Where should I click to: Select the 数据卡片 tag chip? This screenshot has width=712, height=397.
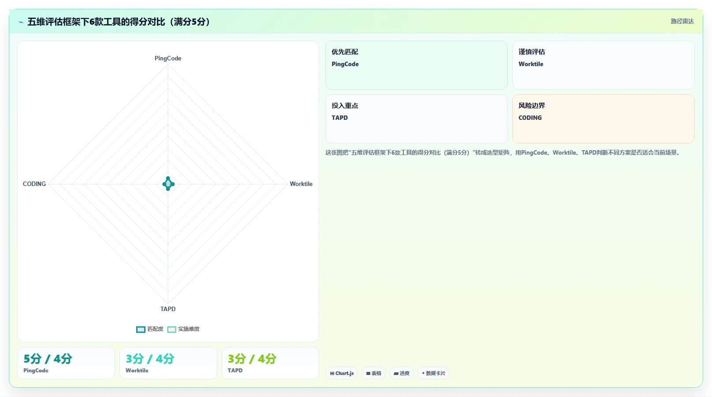point(433,373)
